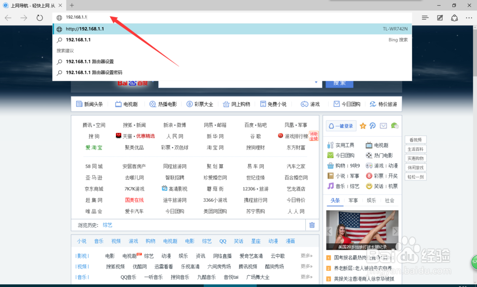This screenshot has width=477, height=287.
Task: Close the 上网导航 tab
Action: [x=60, y=5]
